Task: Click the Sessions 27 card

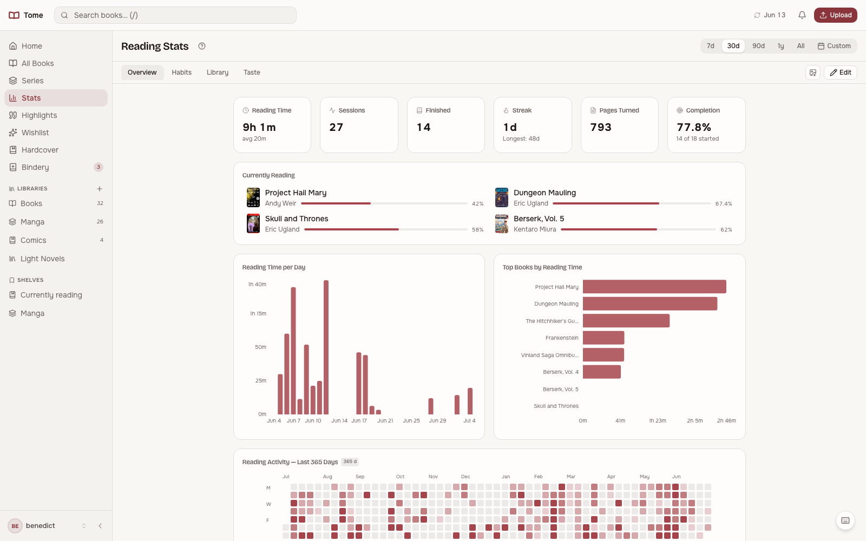Action: point(359,125)
